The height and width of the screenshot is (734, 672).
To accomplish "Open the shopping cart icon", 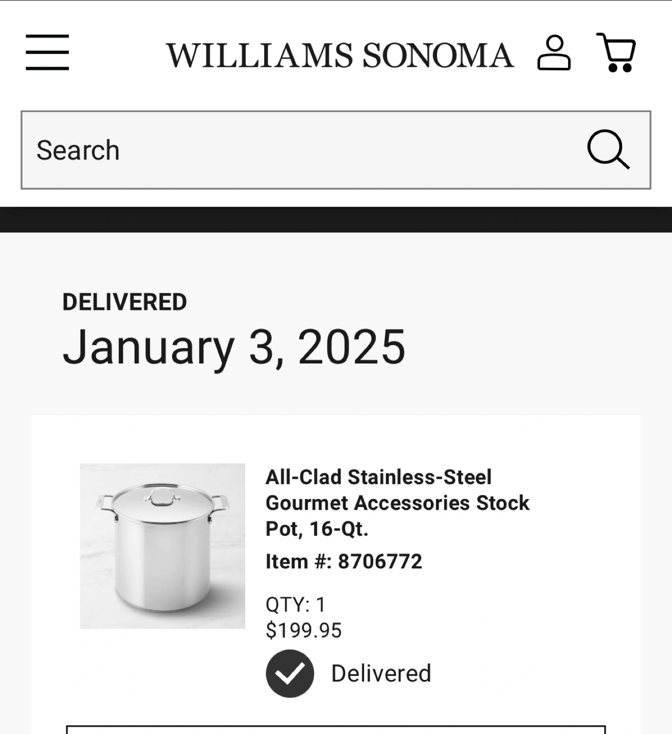I will 616,53.
